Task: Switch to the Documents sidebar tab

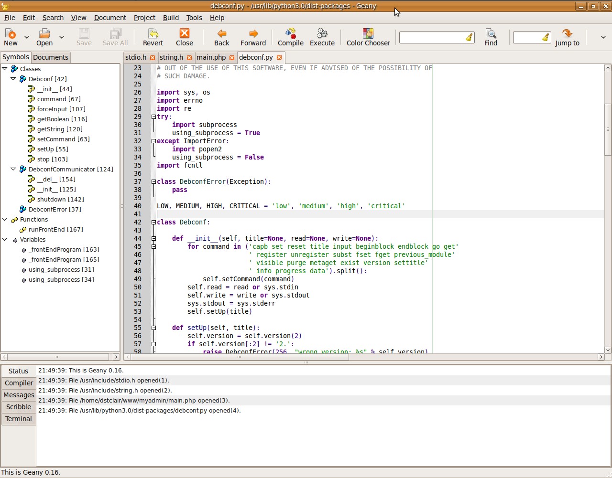Action: pyautogui.click(x=51, y=57)
